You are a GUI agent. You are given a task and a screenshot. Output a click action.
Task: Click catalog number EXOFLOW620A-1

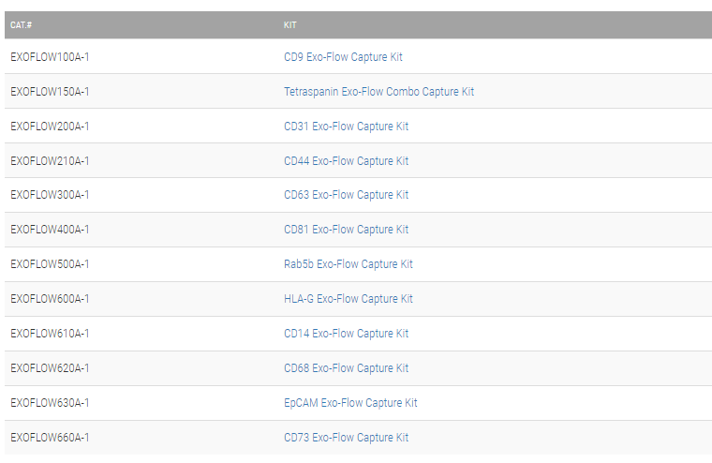tap(50, 368)
